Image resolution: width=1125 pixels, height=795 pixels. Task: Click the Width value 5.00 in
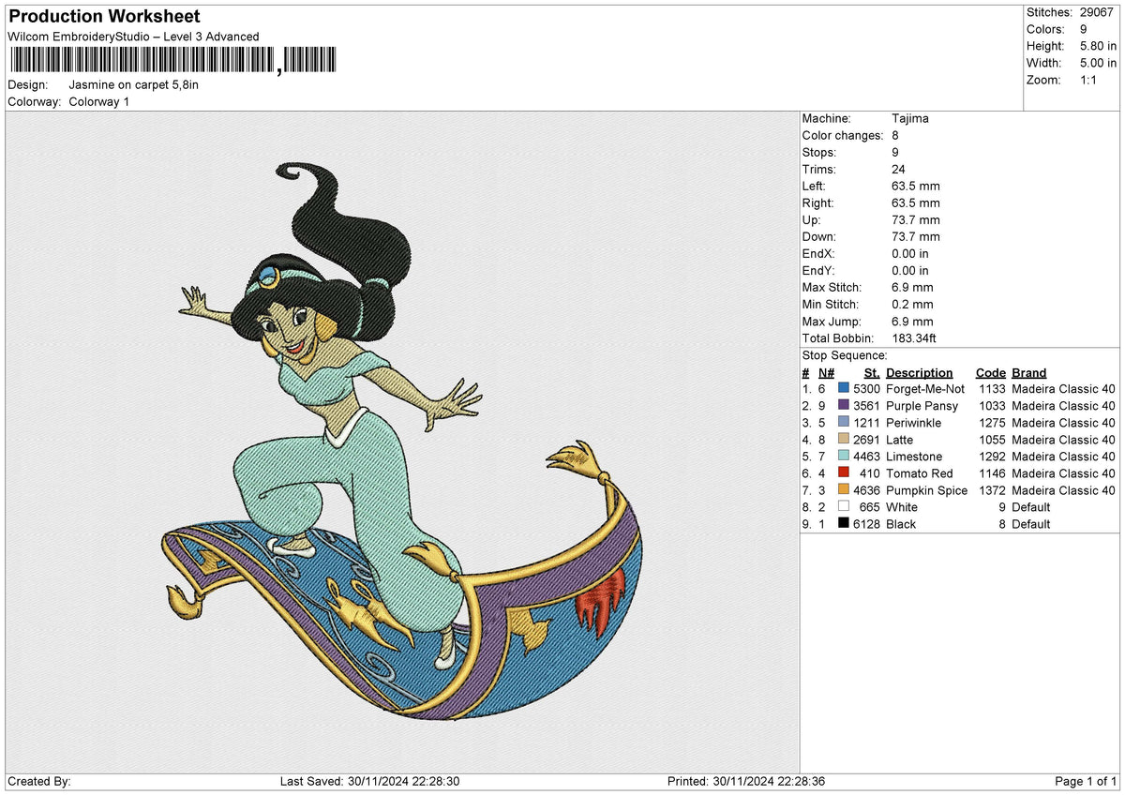point(1098,63)
